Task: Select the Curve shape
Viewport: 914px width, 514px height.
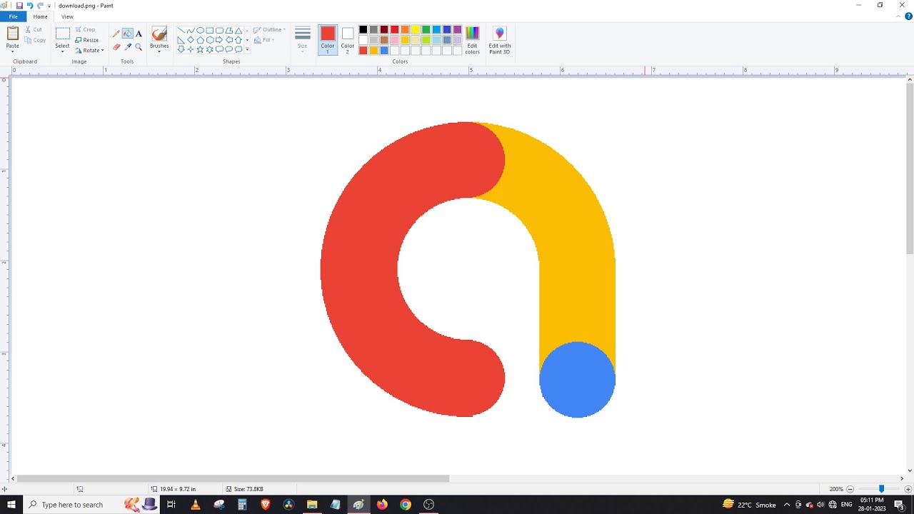Action: tap(191, 31)
